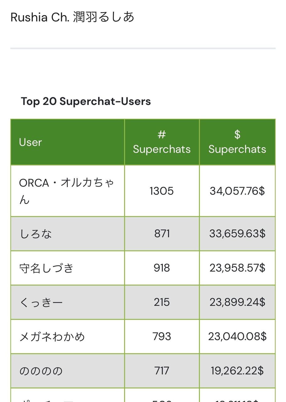Click the 1305 superchat count cell
The width and height of the screenshot is (286, 402).
[162, 191]
